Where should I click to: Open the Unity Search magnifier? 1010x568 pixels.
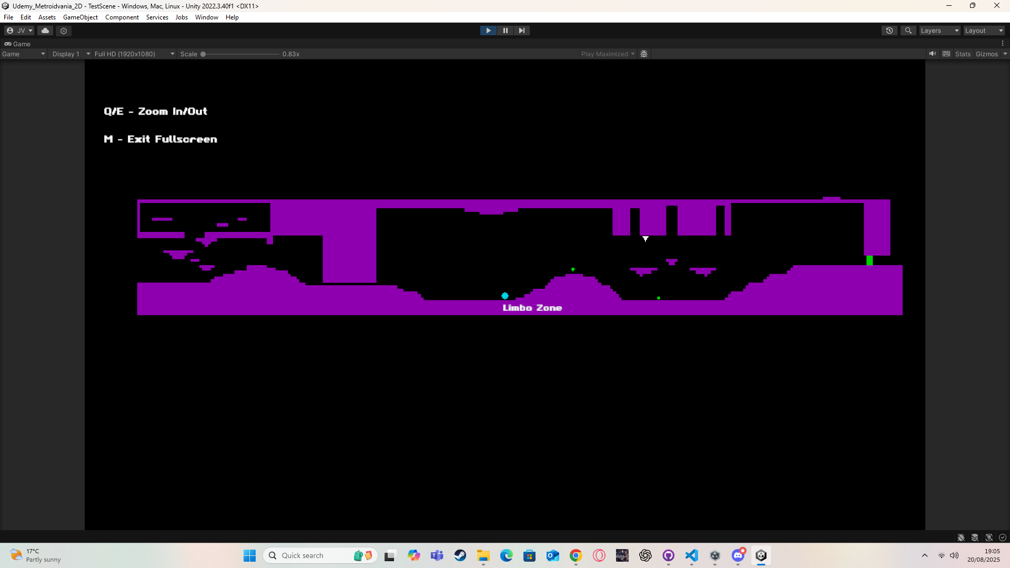click(908, 31)
